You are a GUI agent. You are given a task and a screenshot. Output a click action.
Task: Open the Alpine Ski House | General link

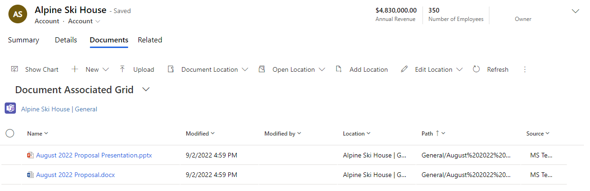(59, 109)
